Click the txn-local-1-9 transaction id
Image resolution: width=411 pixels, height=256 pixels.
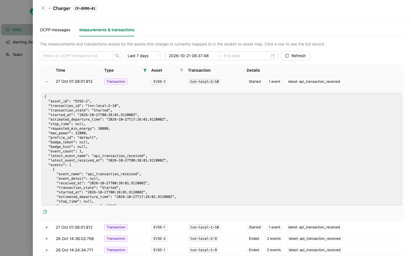coord(204,250)
